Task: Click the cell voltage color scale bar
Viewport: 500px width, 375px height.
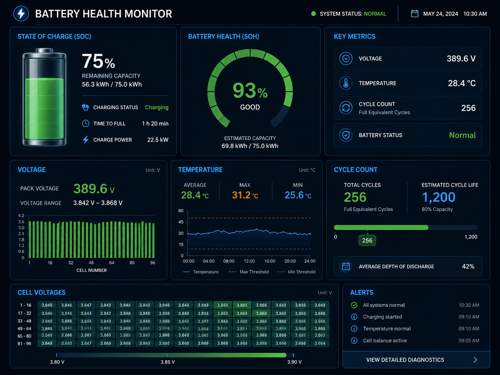Action: [x=175, y=355]
